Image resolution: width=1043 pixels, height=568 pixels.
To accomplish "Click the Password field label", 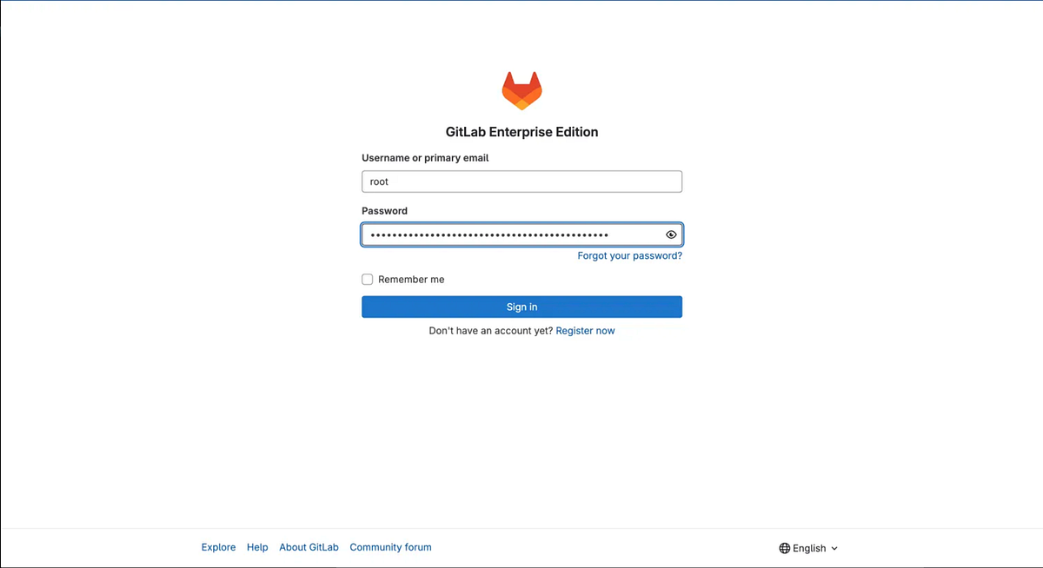I will [x=384, y=210].
